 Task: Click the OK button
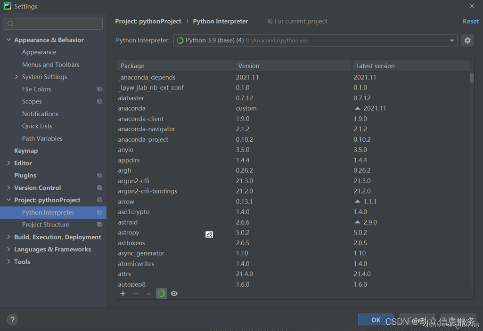click(x=376, y=320)
